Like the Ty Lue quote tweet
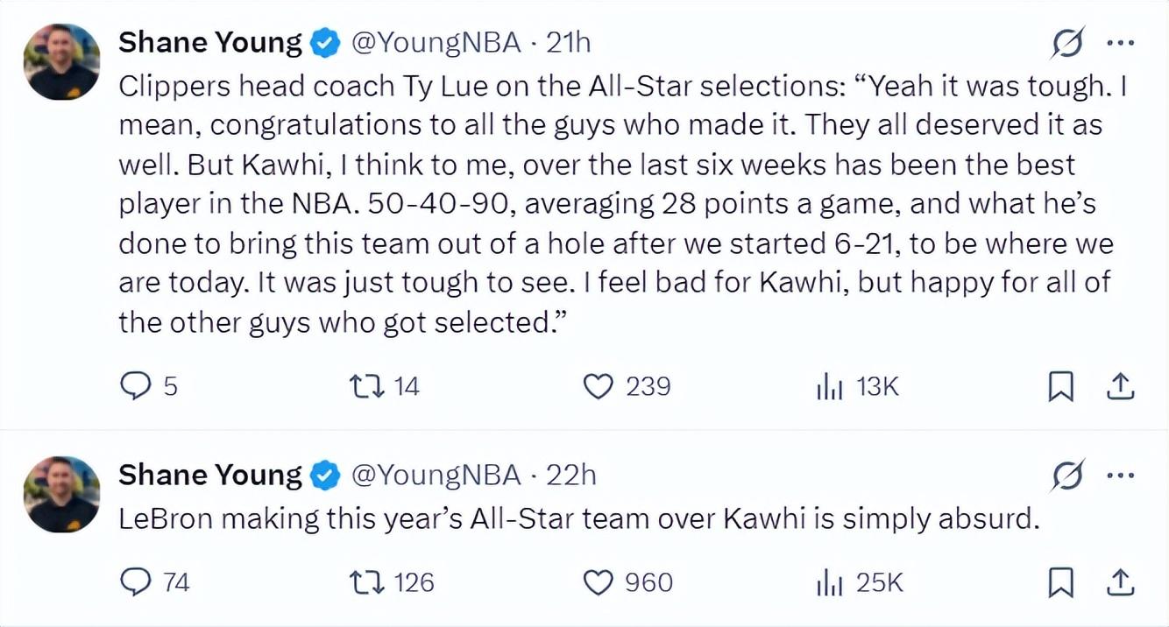This screenshot has width=1169, height=627. pyautogui.click(x=599, y=386)
